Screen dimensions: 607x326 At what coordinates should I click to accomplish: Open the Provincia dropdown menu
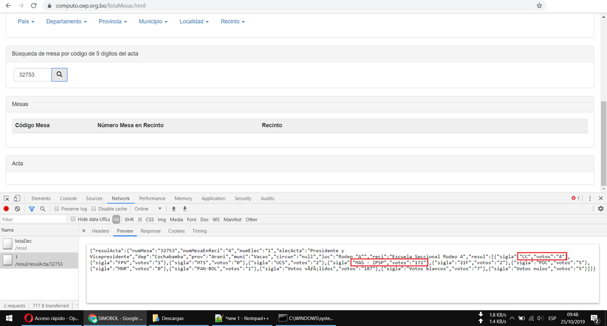(x=112, y=22)
